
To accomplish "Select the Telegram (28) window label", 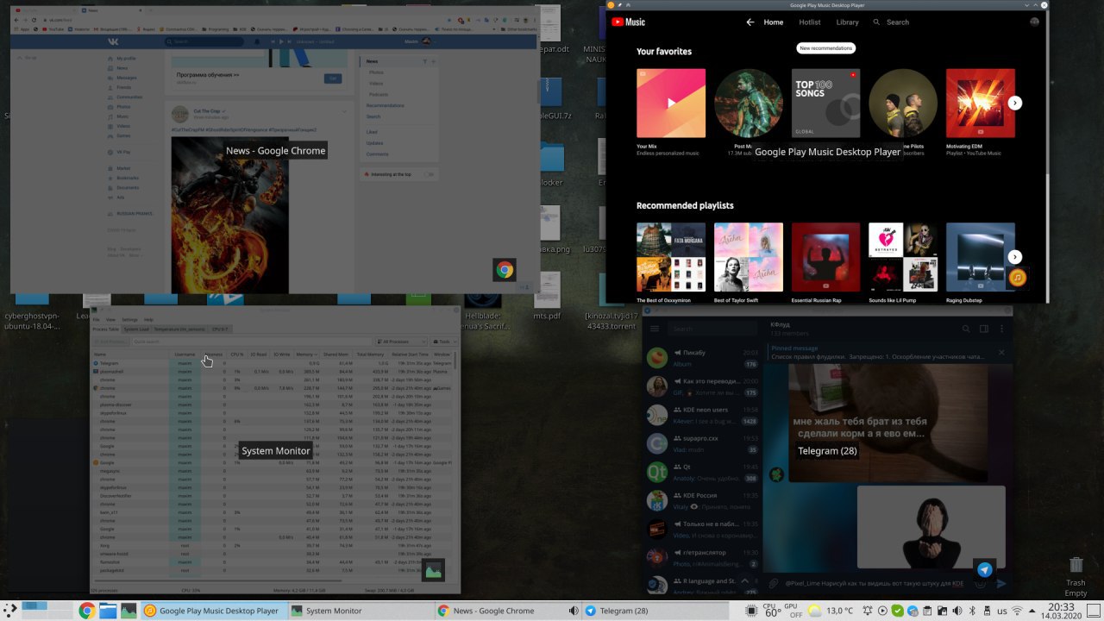I will point(827,451).
